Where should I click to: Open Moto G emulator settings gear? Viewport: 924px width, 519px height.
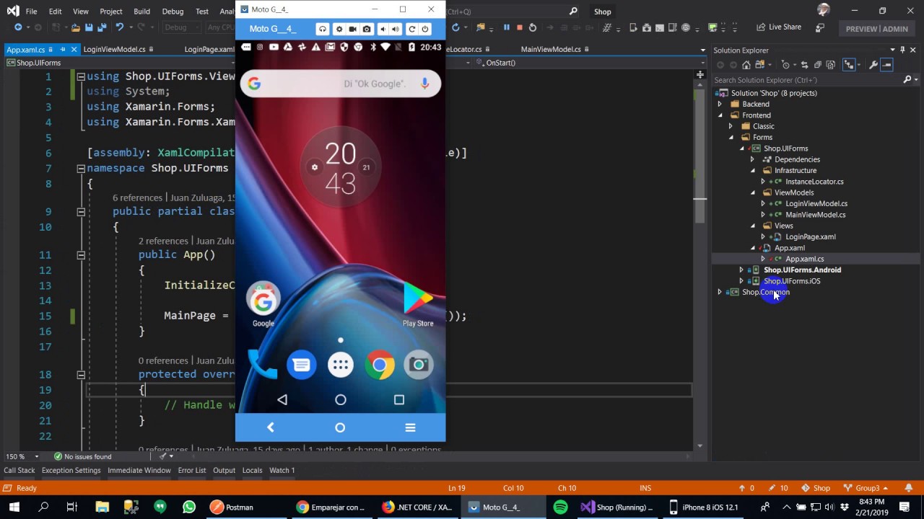(x=339, y=29)
